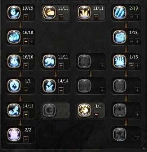Viewport: 147px width, 152px height.
Task: Click the golden fist skill icon 11/11
Action: pos(49,13)
